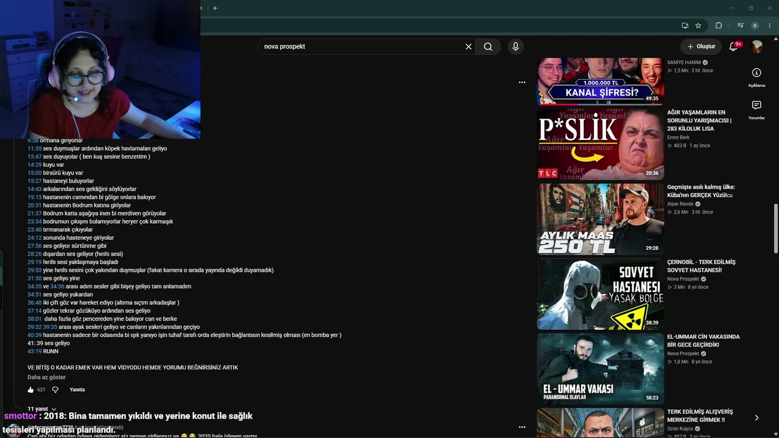Open the browser extensions puzzle icon
The width and height of the screenshot is (779, 438).
(719, 26)
